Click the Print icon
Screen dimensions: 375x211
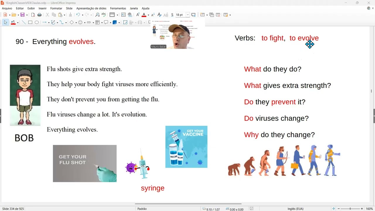40,15
